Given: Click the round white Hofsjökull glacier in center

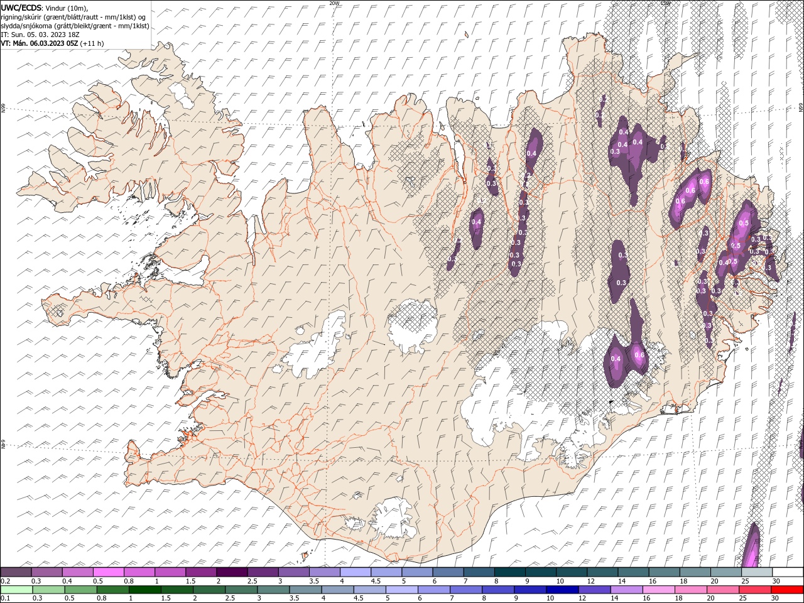Looking at the screenshot, I should [413, 327].
